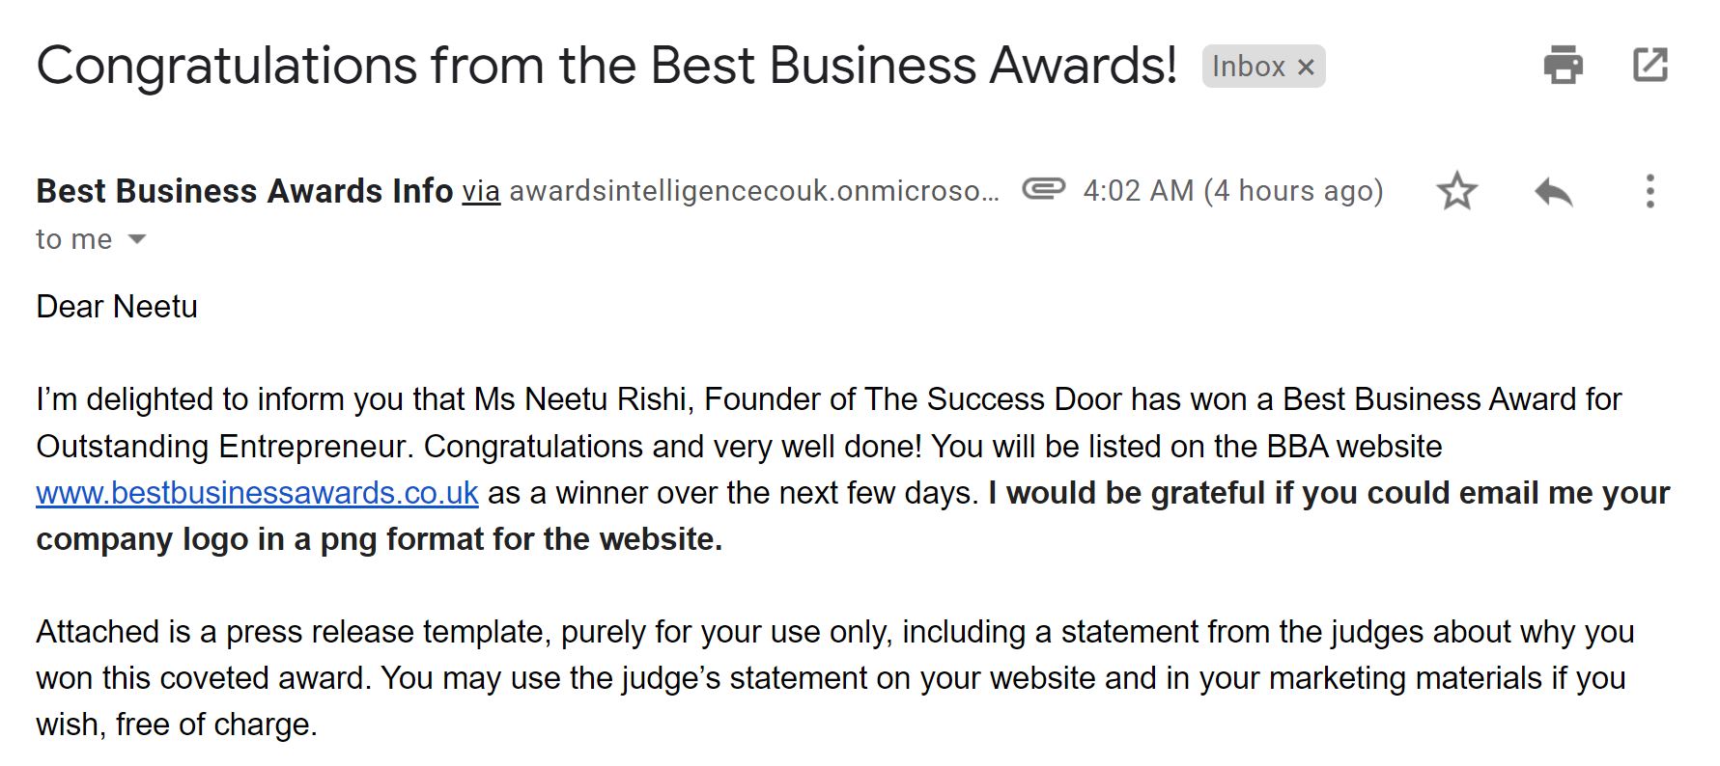Screen dimensions: 1720x766
Task: Open the three-dot More options menu
Action: (1650, 191)
